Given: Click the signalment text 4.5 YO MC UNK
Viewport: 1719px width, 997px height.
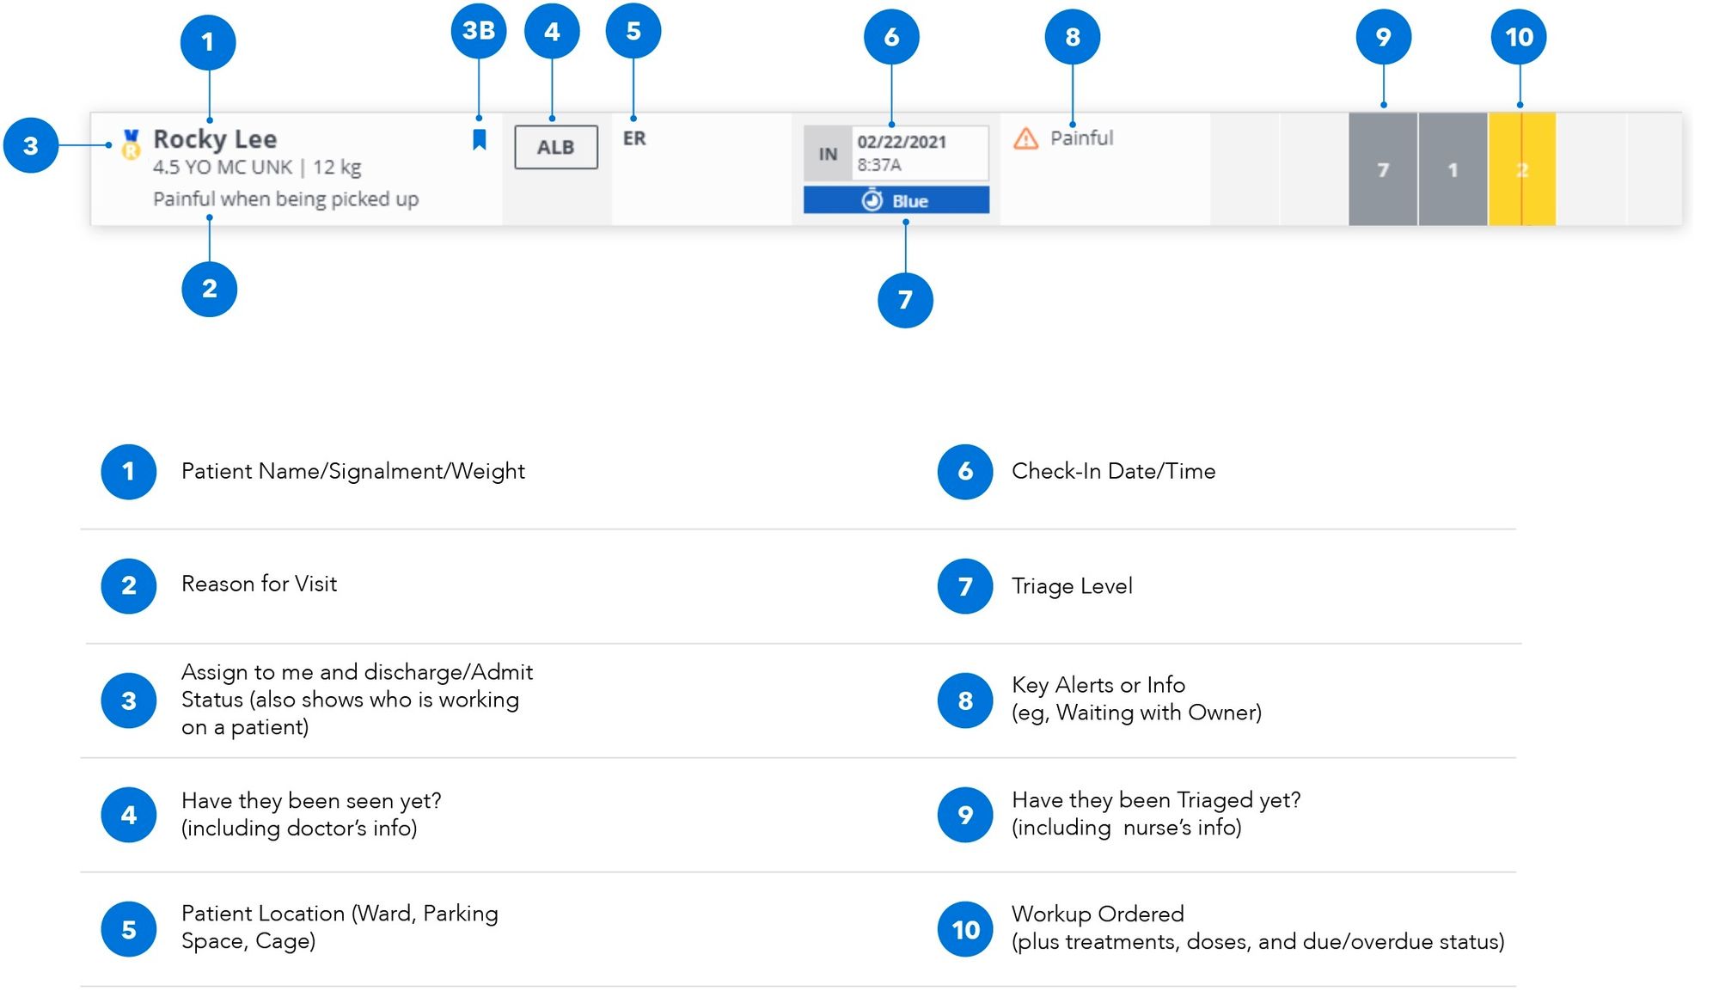Looking at the screenshot, I should coord(223,167).
